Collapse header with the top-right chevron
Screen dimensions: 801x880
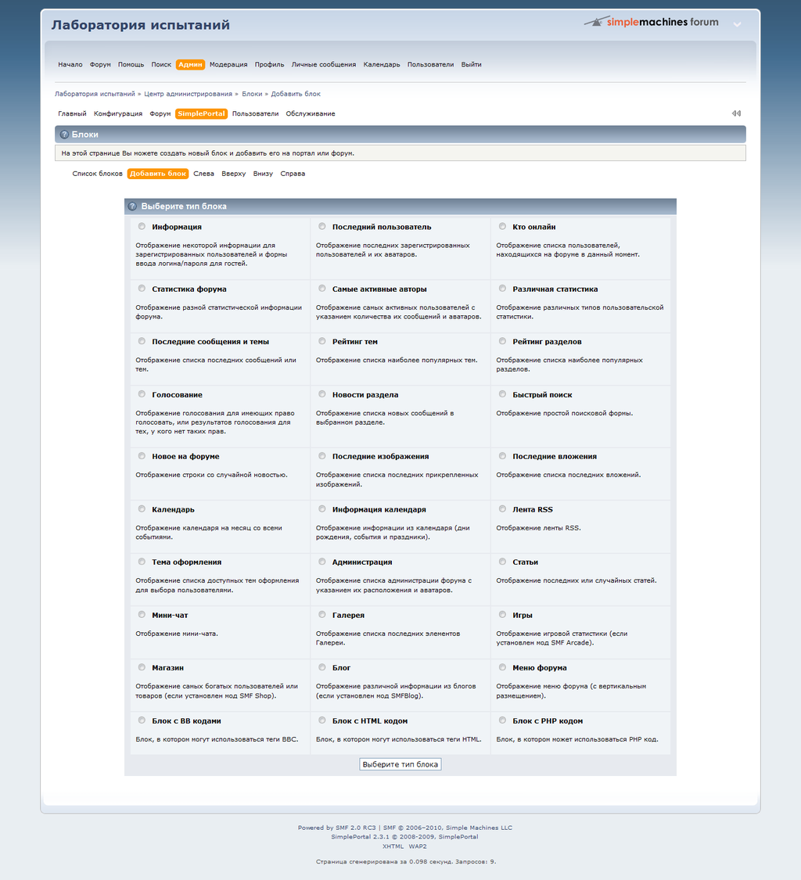click(x=737, y=24)
